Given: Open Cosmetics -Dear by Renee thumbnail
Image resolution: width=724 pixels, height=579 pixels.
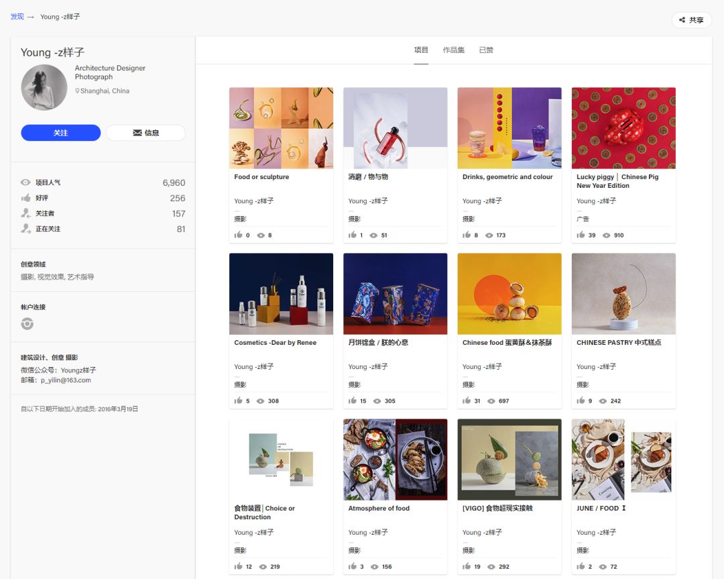Looking at the screenshot, I should pyautogui.click(x=281, y=294).
